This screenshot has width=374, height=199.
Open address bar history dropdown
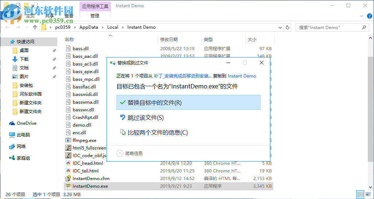tap(280, 27)
